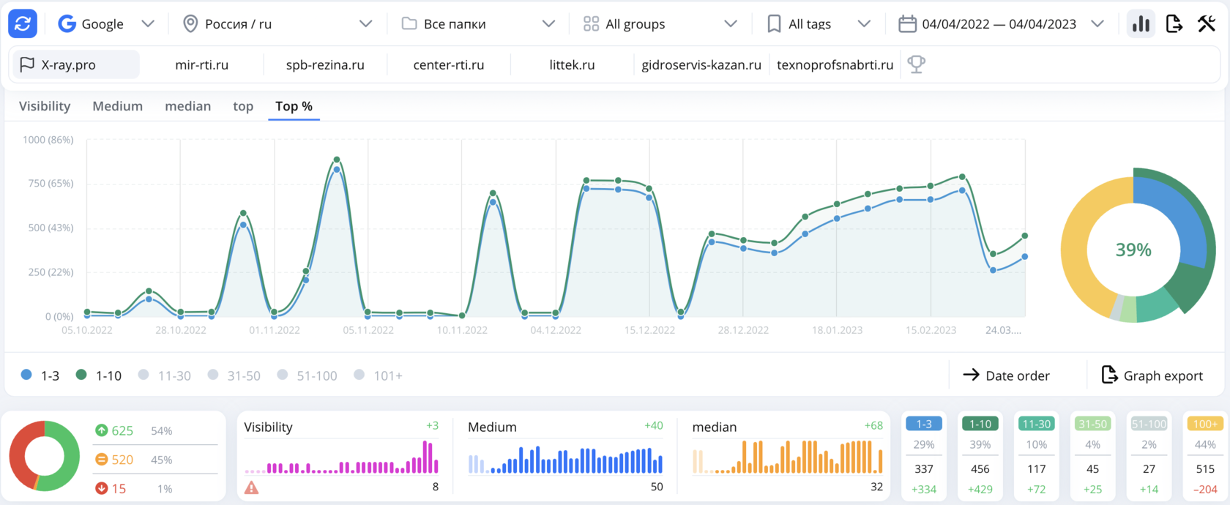
Task: Toggle the 1-3 series legend
Action: coord(40,375)
